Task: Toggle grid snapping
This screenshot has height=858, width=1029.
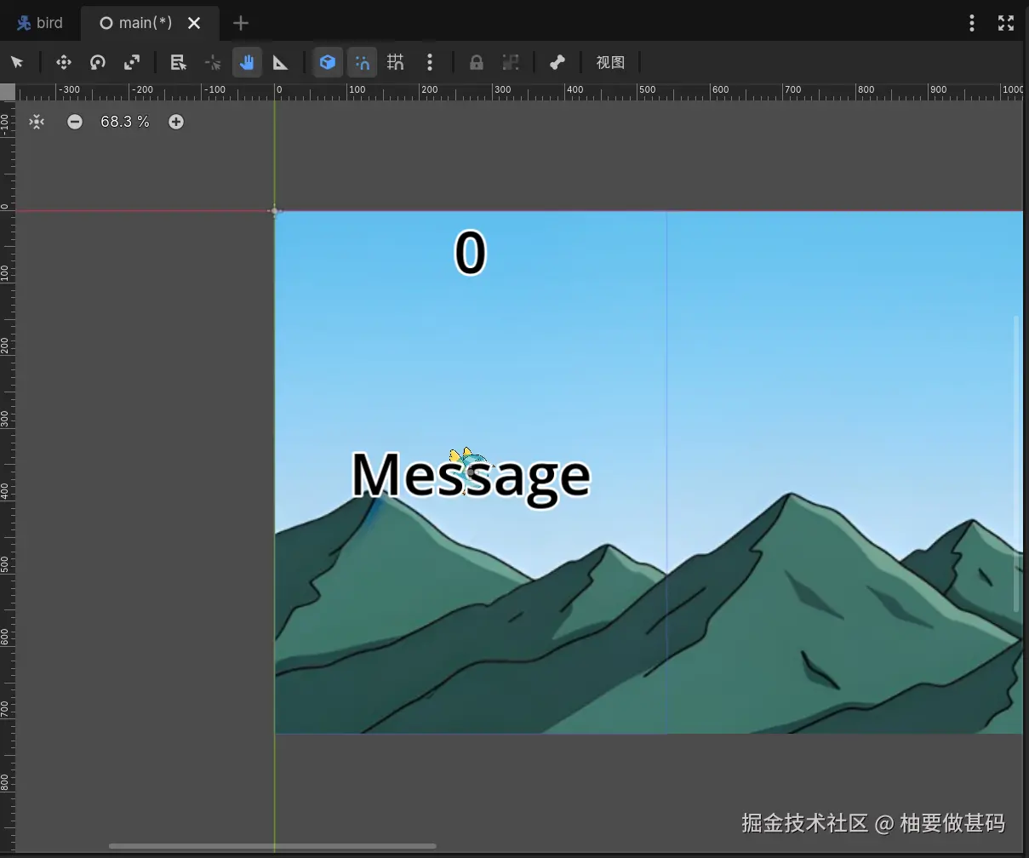Action: coord(395,62)
